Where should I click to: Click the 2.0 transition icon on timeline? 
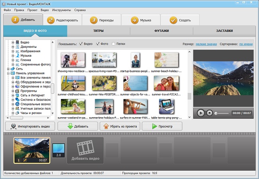click(x=59, y=150)
